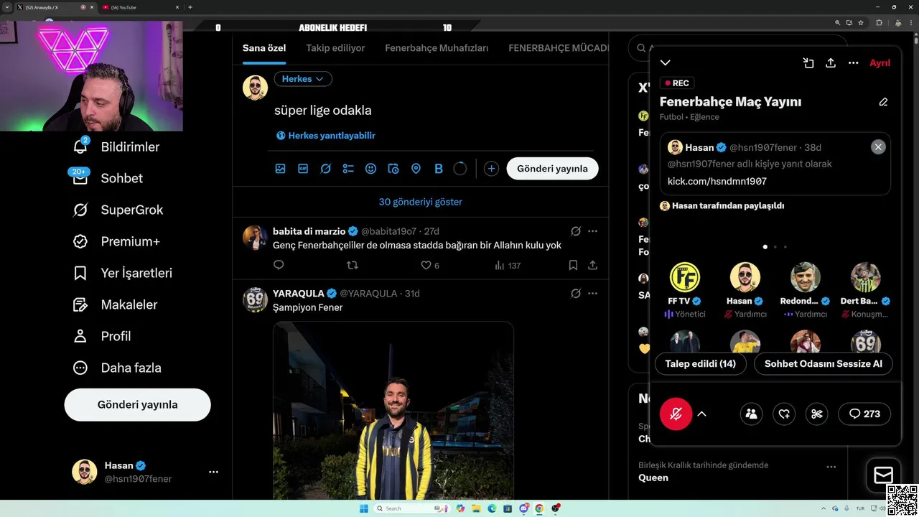Ask Grok about YARAQULA's post
Screen dimensions: 919x517
coord(576,293)
